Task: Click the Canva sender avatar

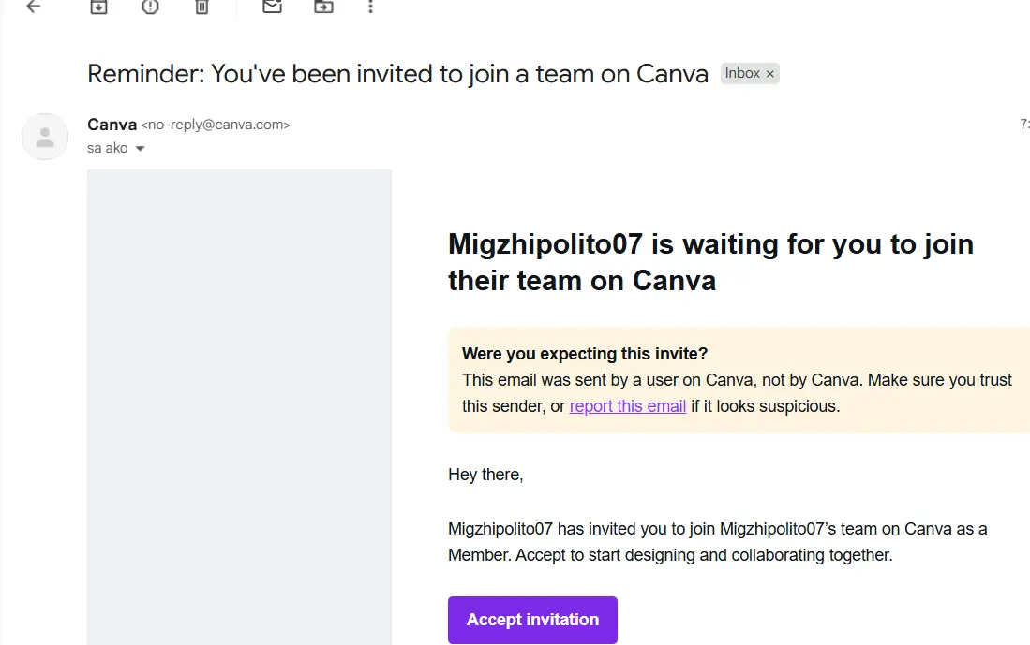Action: pos(45,137)
